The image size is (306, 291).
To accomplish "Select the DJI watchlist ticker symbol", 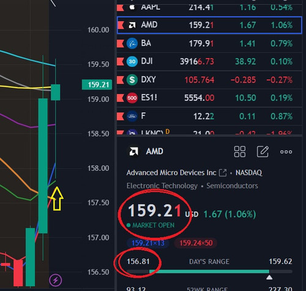I will tap(147, 61).
